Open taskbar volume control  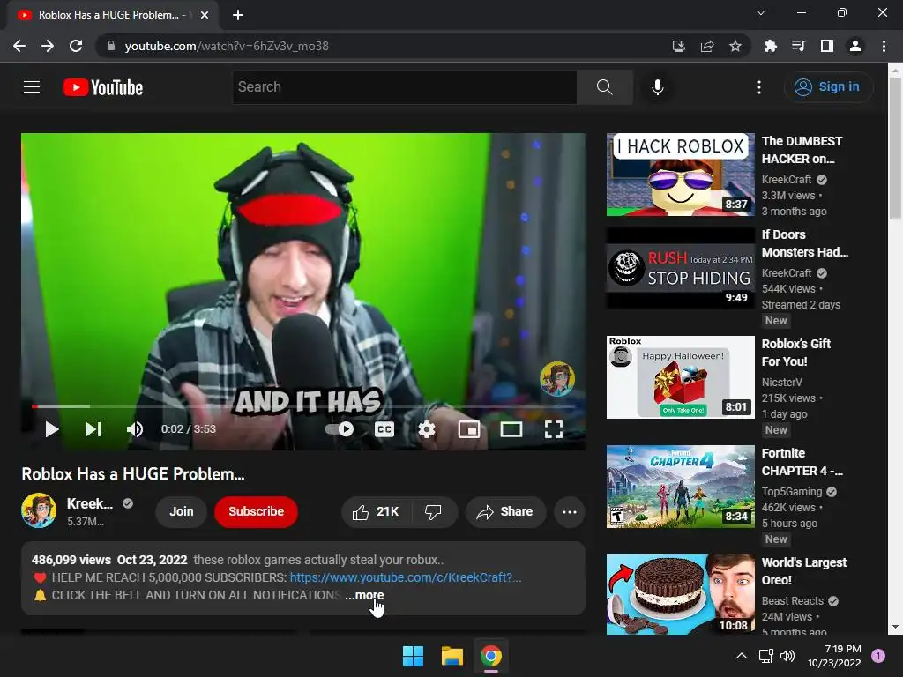tap(787, 656)
